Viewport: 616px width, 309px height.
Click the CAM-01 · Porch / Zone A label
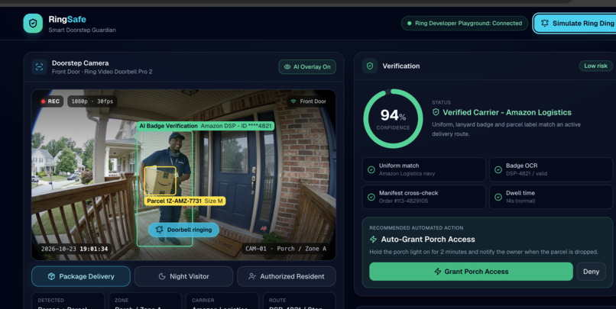pyautogui.click(x=286, y=249)
